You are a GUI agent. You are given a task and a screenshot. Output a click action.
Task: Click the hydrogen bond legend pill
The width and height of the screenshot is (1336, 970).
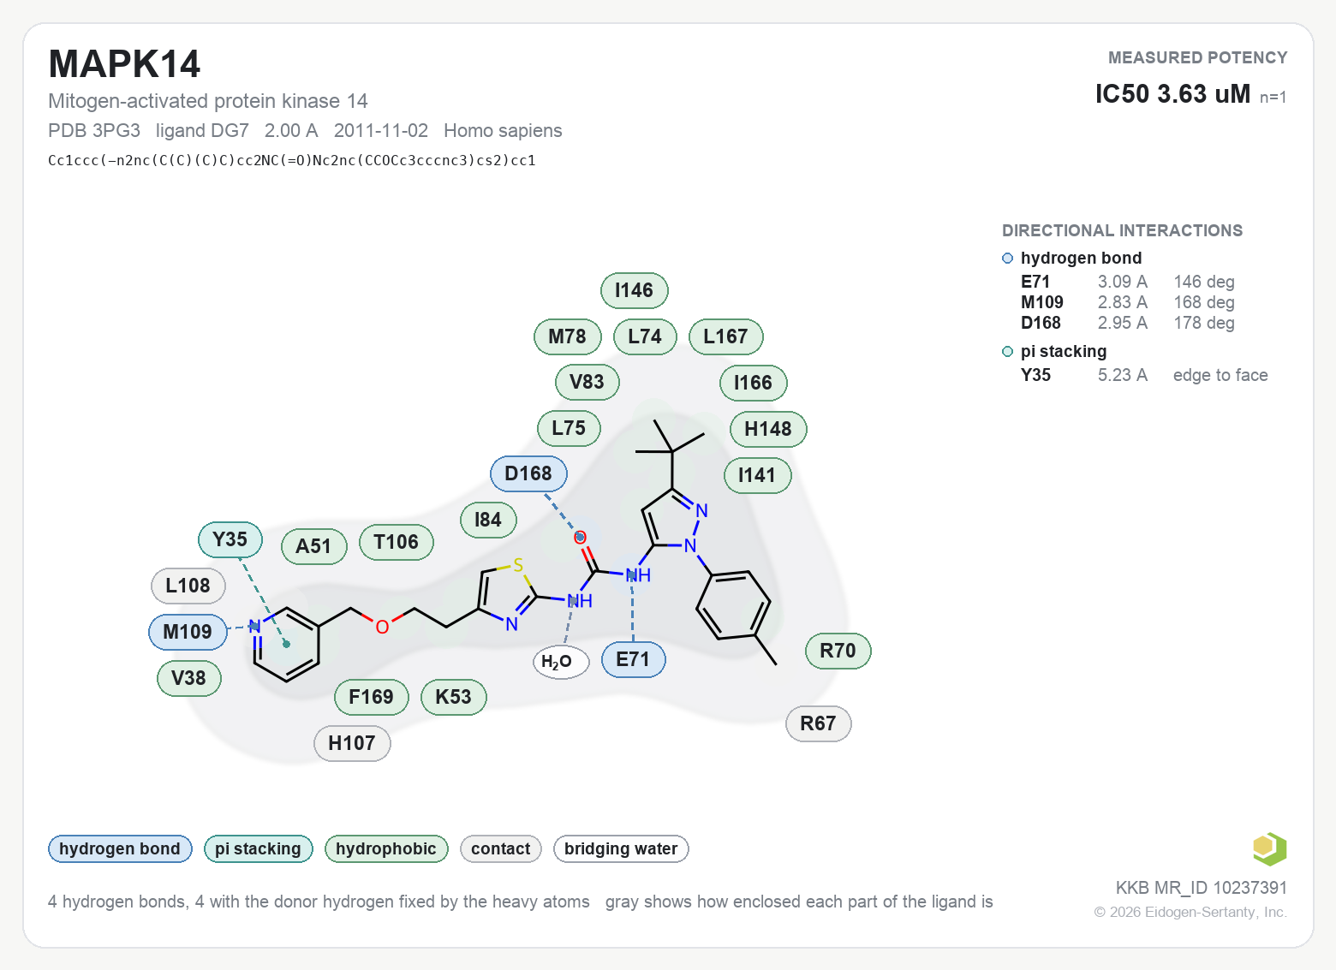coord(120,848)
